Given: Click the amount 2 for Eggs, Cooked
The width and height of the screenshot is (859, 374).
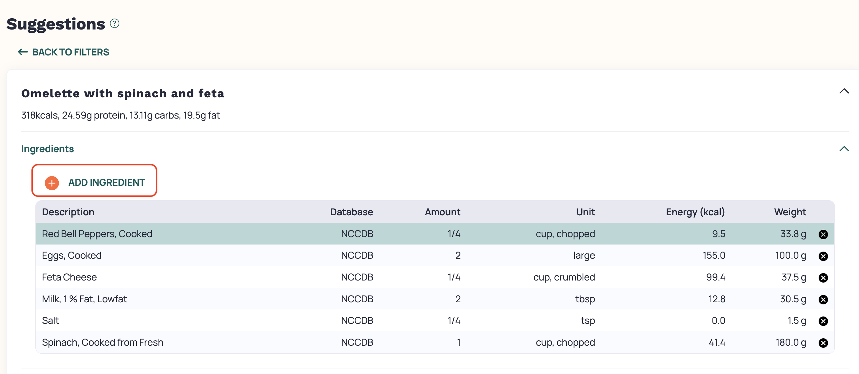Looking at the screenshot, I should click(458, 255).
